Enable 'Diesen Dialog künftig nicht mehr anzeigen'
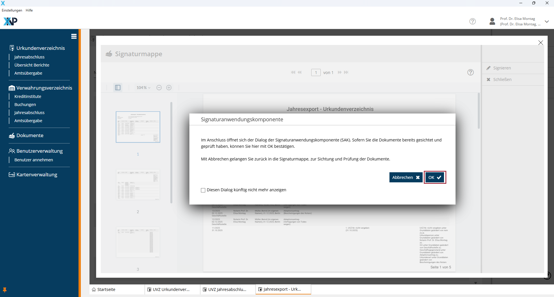 [x=203, y=190]
